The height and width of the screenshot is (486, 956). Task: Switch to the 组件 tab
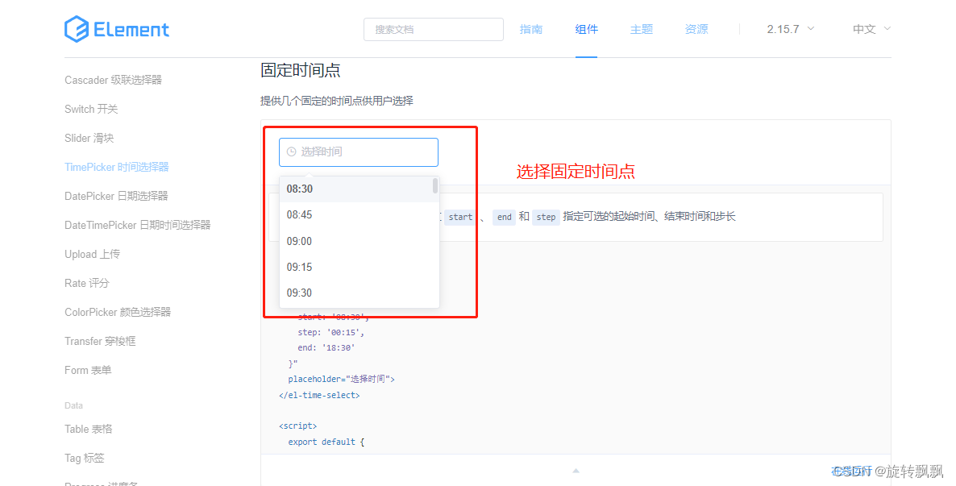click(587, 29)
